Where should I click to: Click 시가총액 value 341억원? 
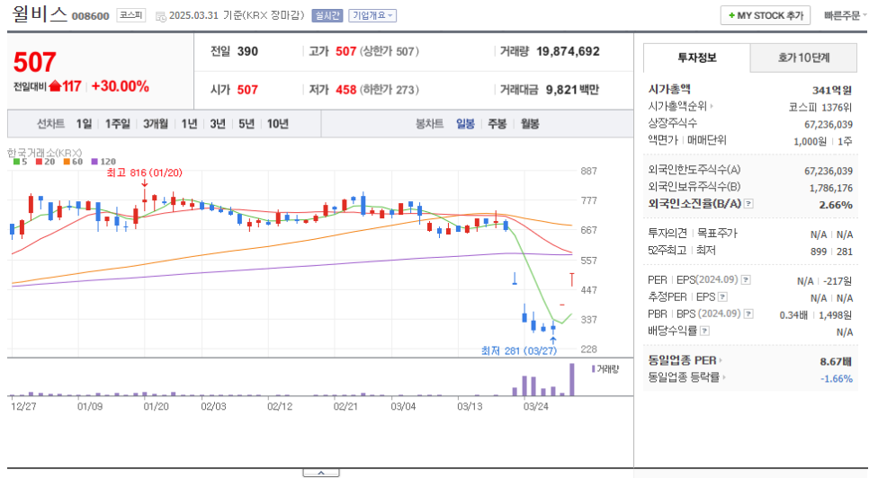[832, 90]
